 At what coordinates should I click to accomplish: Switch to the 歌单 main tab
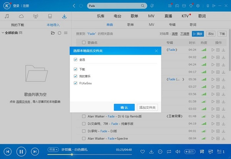click(x=134, y=16)
